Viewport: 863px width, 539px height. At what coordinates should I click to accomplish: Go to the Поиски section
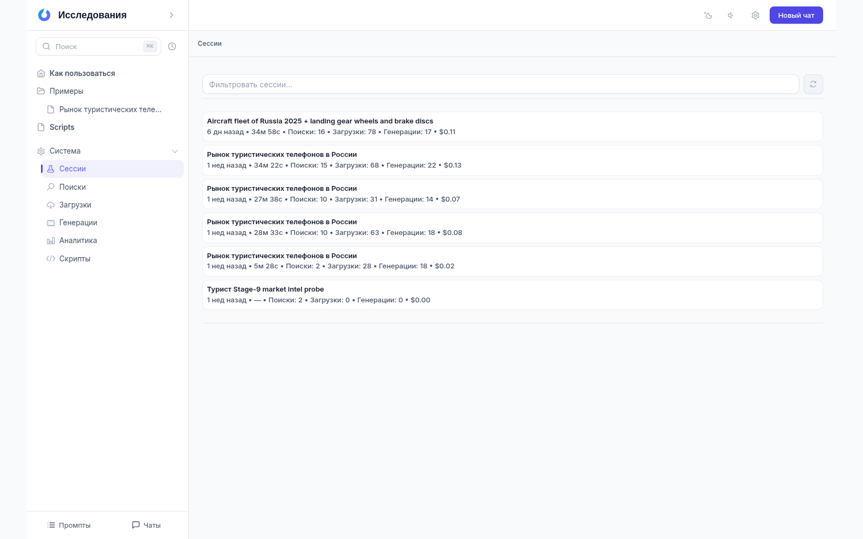click(x=112, y=187)
